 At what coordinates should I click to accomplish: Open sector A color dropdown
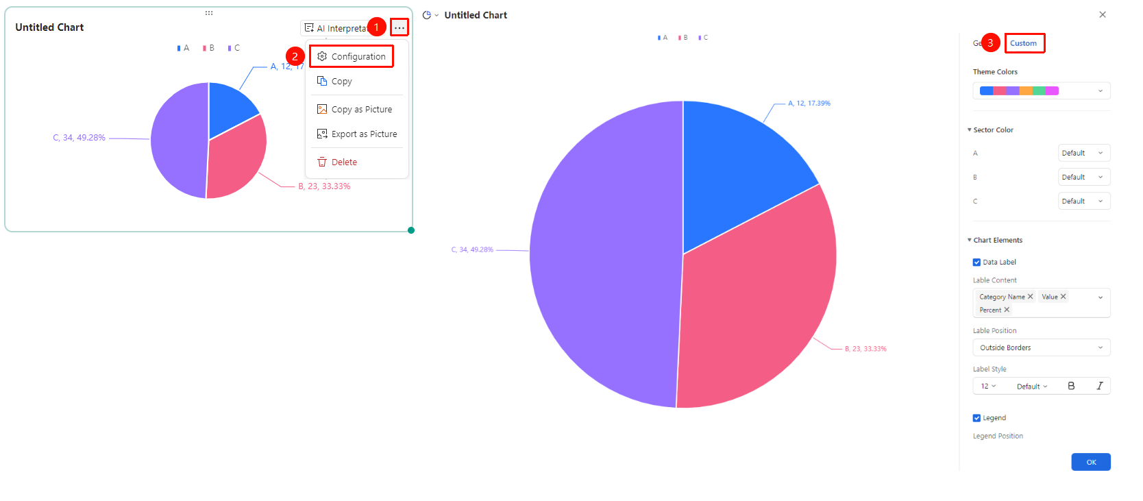(x=1084, y=153)
